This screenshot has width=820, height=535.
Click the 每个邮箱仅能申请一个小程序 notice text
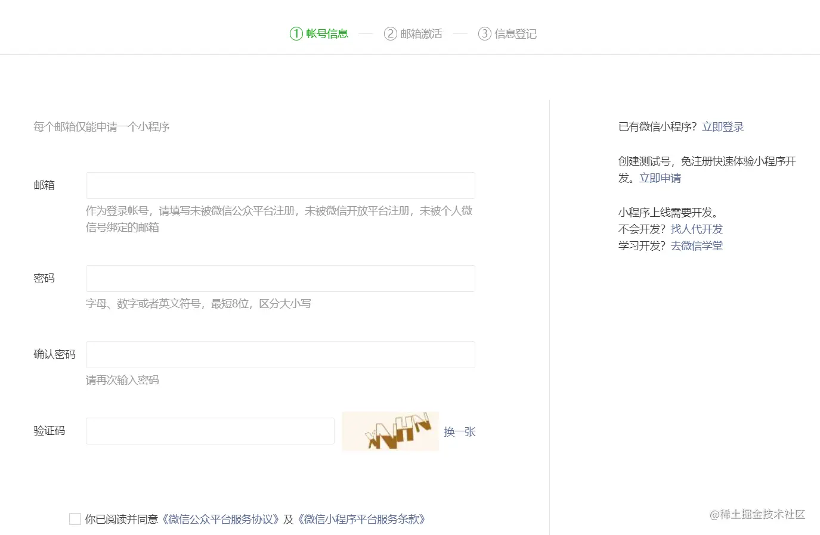pyautogui.click(x=101, y=127)
